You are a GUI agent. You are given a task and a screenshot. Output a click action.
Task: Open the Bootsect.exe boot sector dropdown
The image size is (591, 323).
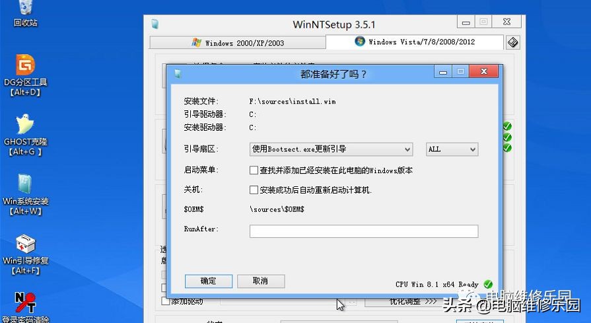click(331, 149)
